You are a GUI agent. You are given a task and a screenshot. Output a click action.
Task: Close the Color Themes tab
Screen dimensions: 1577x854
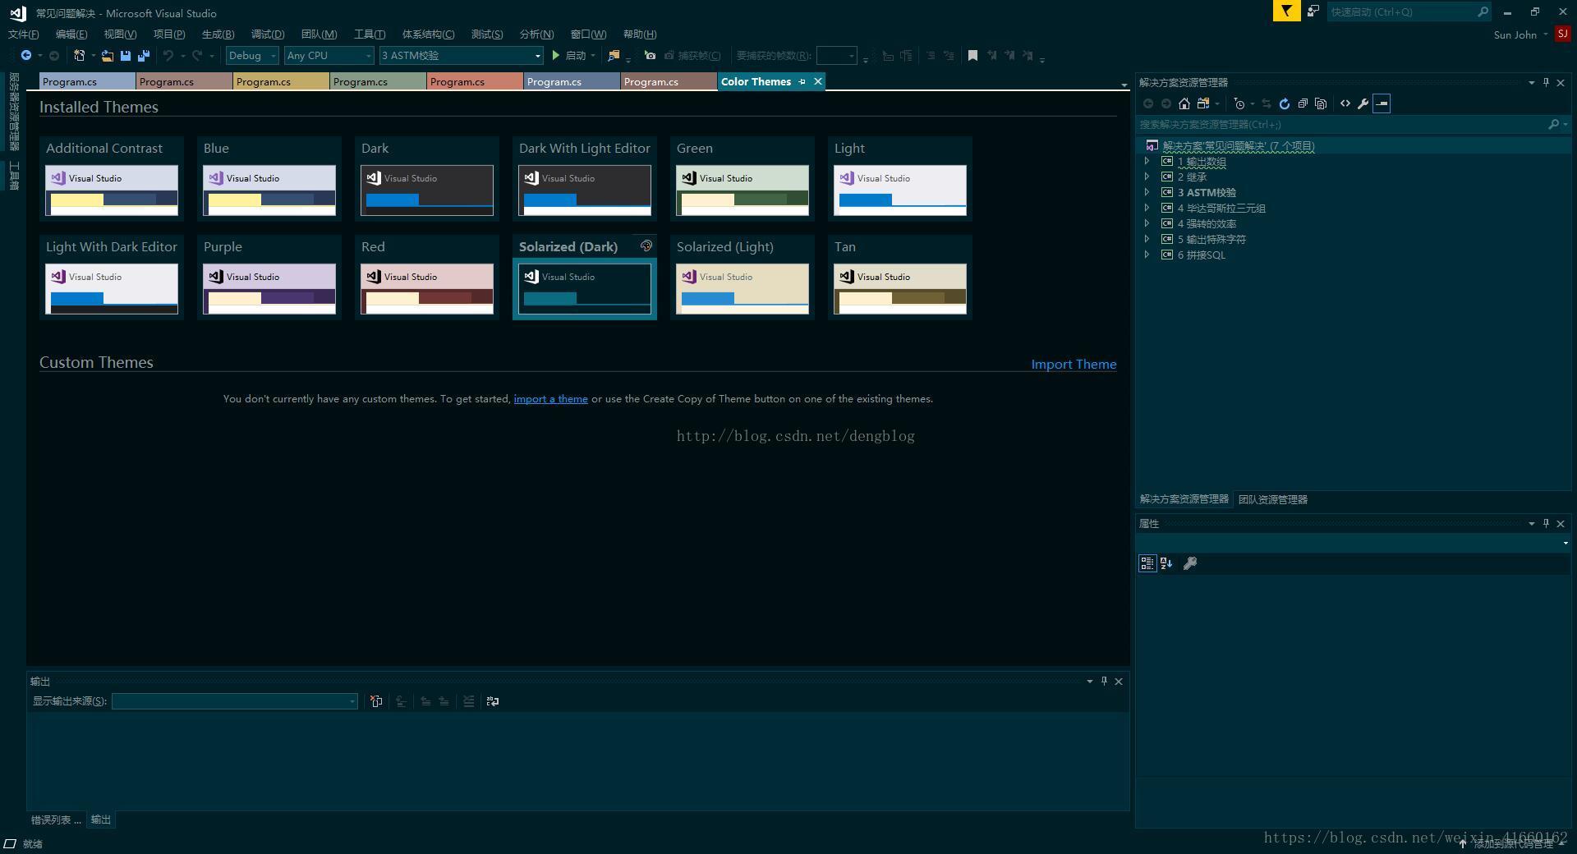pyautogui.click(x=818, y=81)
